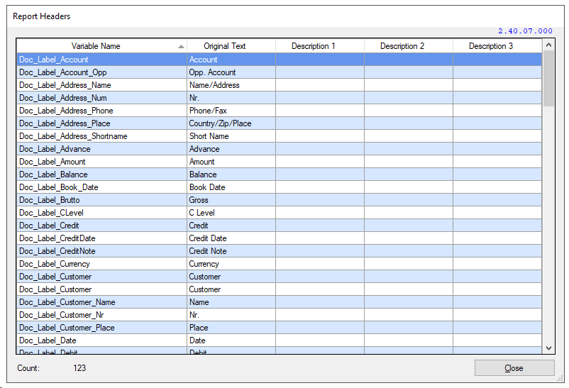Select the Doc_Label_Customer_Place row
This screenshot has width=569, height=388.
pyautogui.click(x=279, y=328)
